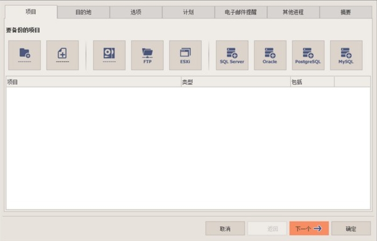Go to the 计划 tab
Image resolution: width=377 pixels, height=241 pixels.
188,12
